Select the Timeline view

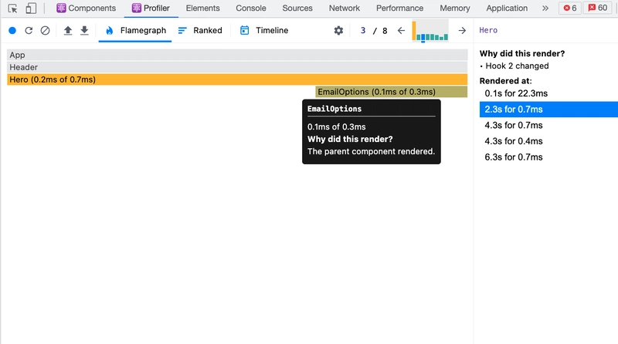tap(264, 30)
